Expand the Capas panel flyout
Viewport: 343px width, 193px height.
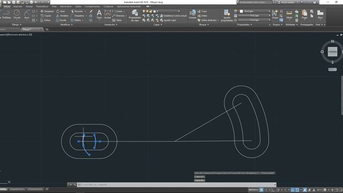click(x=158, y=25)
